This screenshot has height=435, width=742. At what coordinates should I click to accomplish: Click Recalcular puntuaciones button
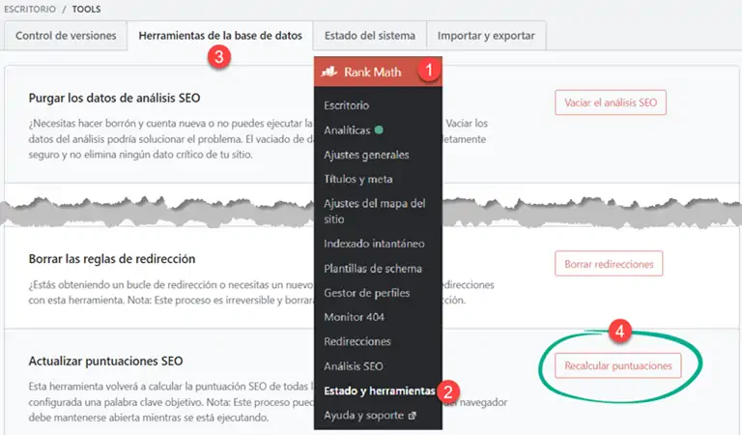pos(618,366)
